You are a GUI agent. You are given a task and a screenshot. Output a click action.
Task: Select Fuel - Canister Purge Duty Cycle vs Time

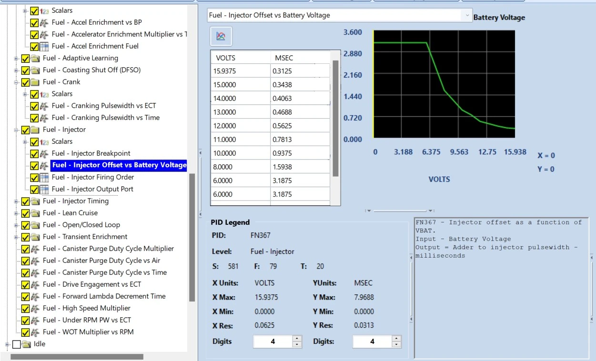coord(105,272)
